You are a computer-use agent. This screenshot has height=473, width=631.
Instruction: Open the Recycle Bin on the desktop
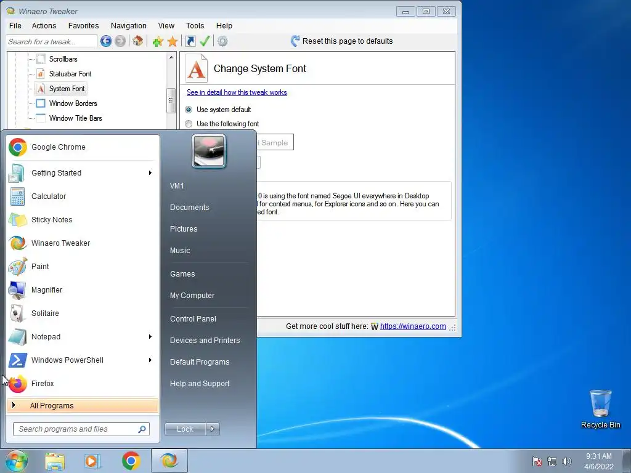click(x=600, y=409)
